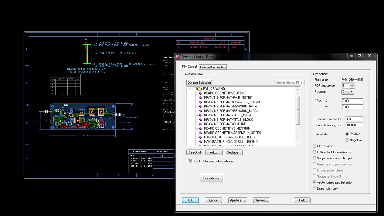384x216 pixels.
Task: Switch to General Parameters tab
Action: pos(213,67)
